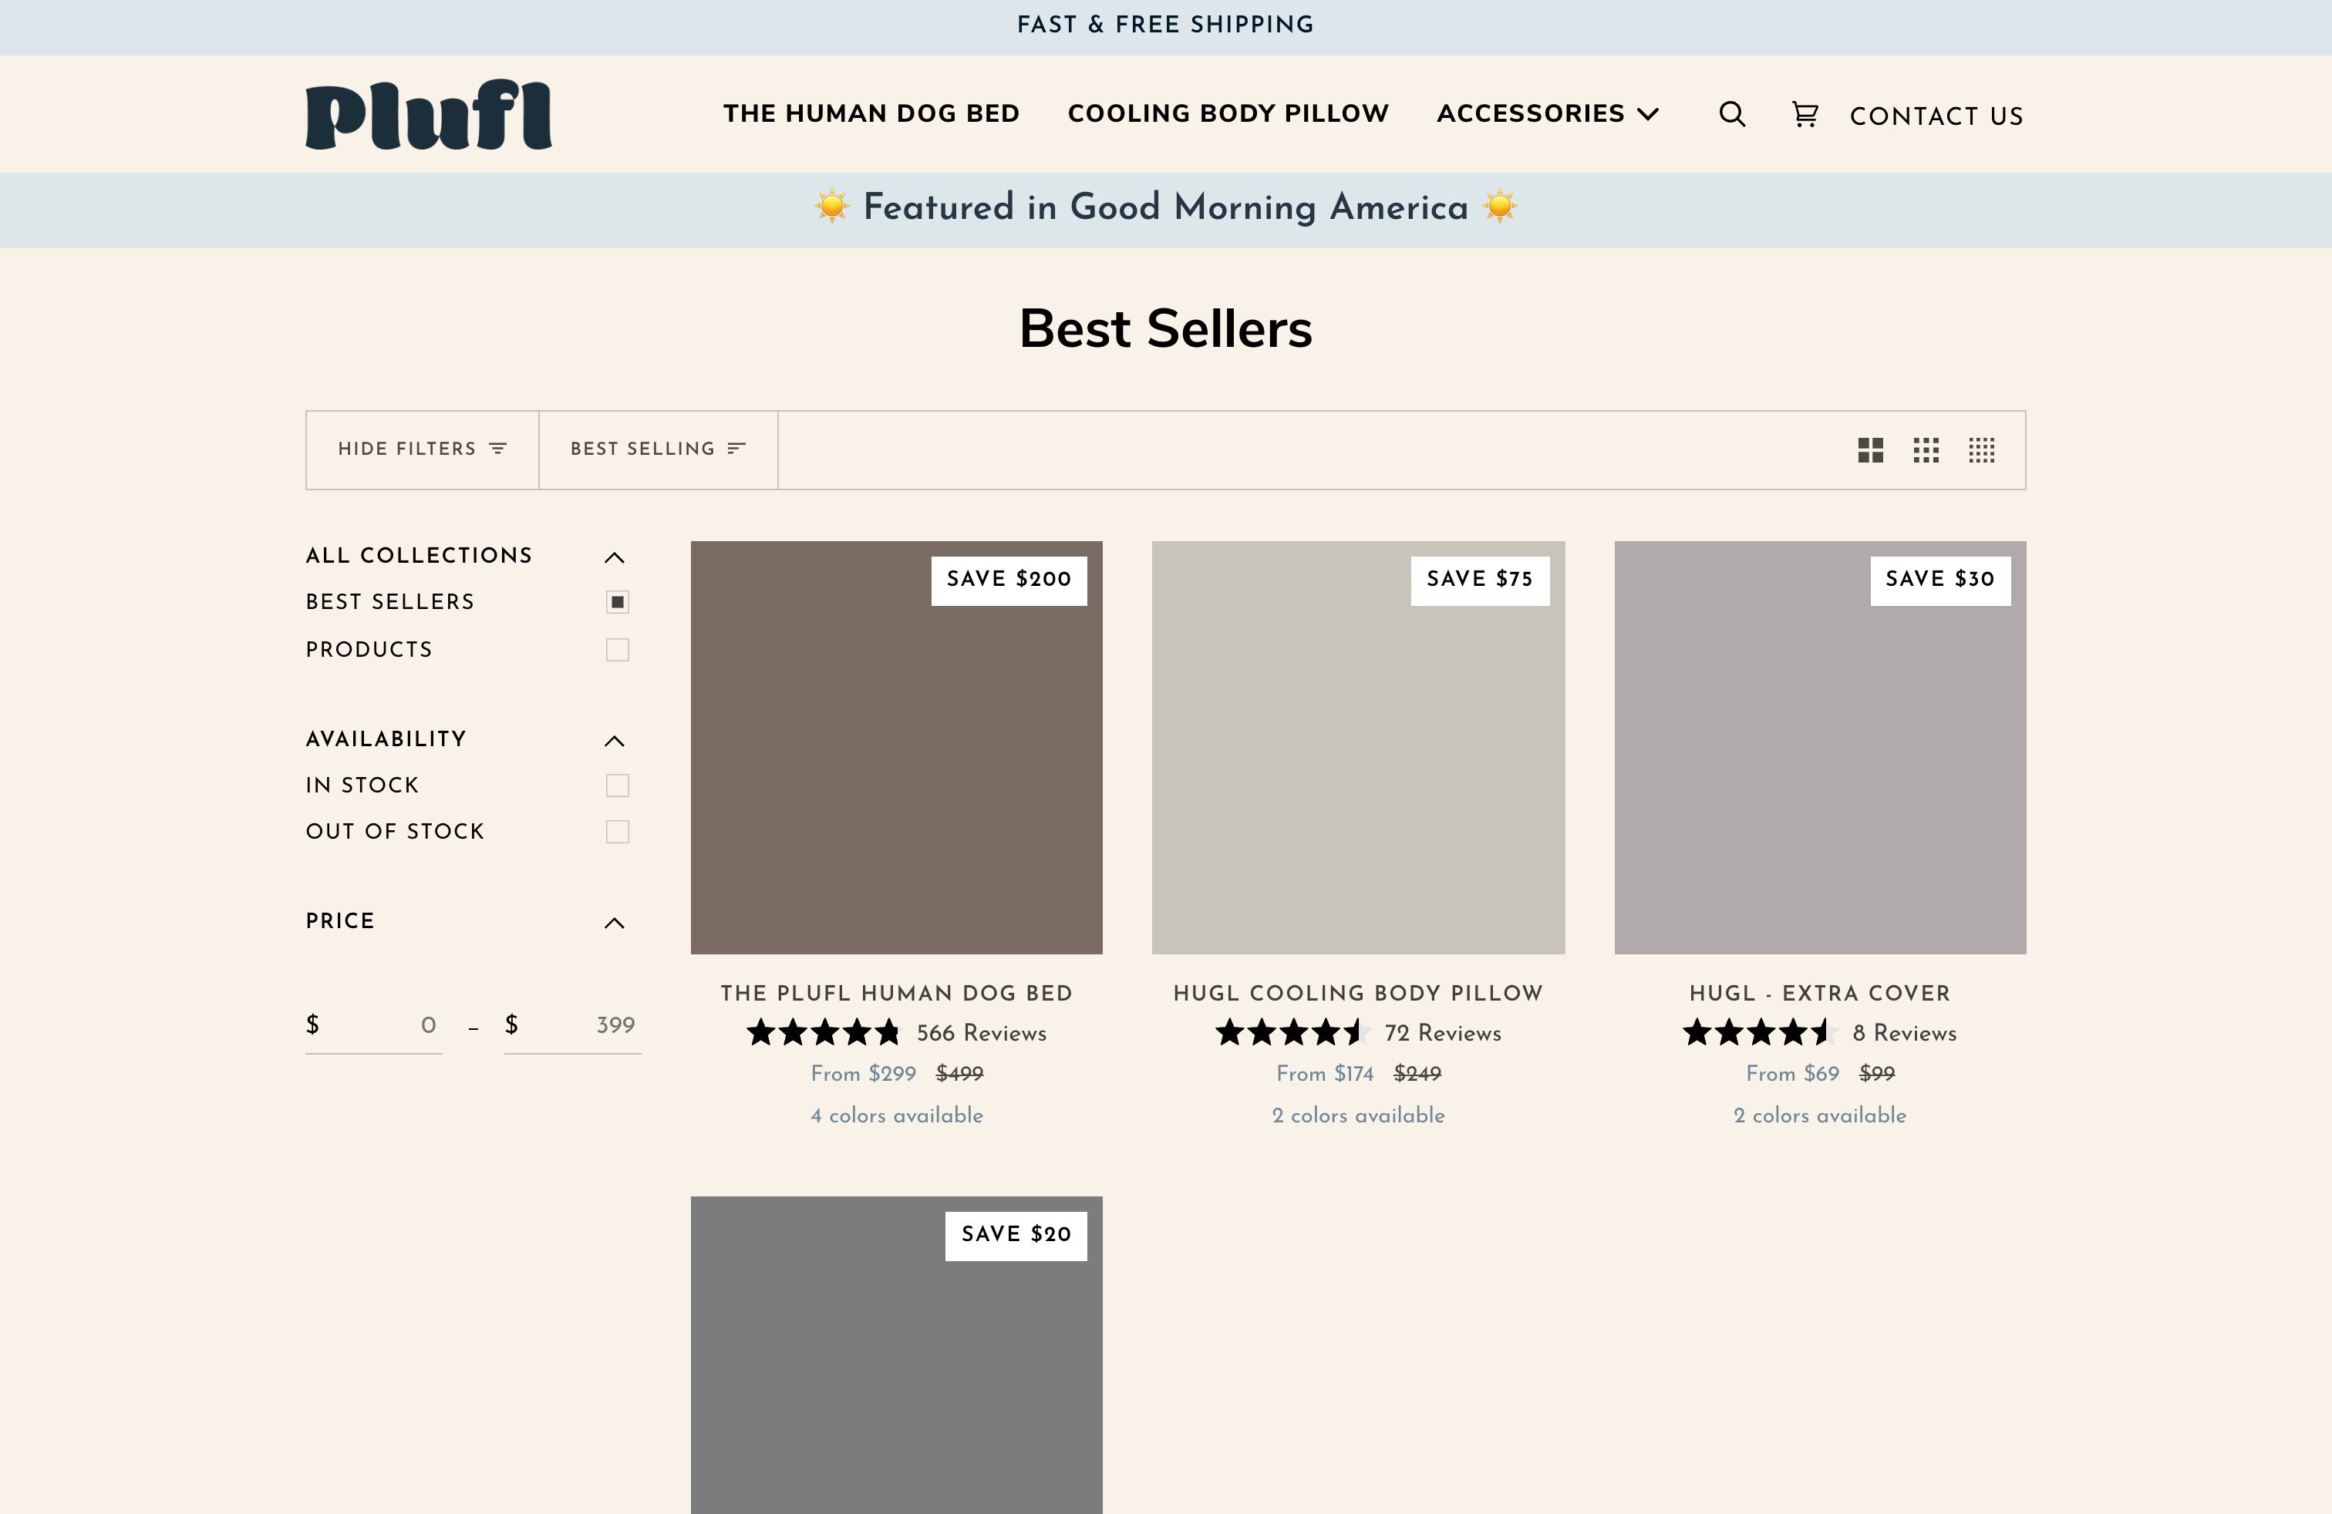Open the search icon in header
This screenshot has height=1514, width=2332.
(x=1731, y=115)
